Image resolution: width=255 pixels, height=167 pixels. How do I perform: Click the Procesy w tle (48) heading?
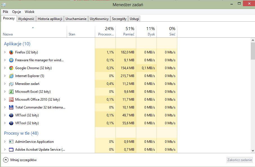[x=21, y=133]
